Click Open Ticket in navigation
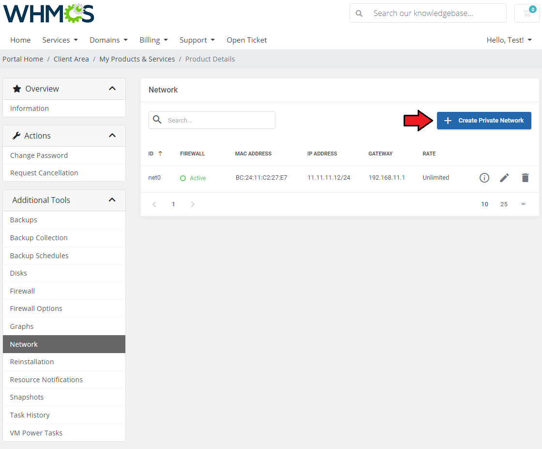Viewport: 542px width, 449px height. point(247,40)
